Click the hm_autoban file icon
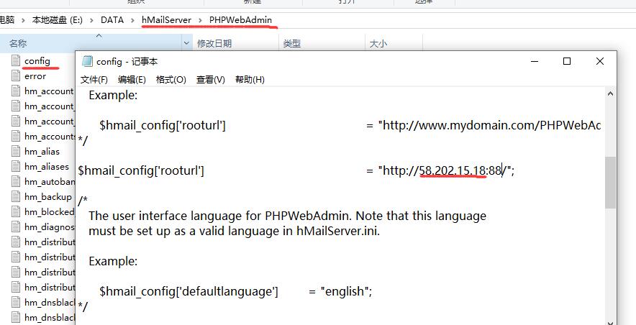 16,181
